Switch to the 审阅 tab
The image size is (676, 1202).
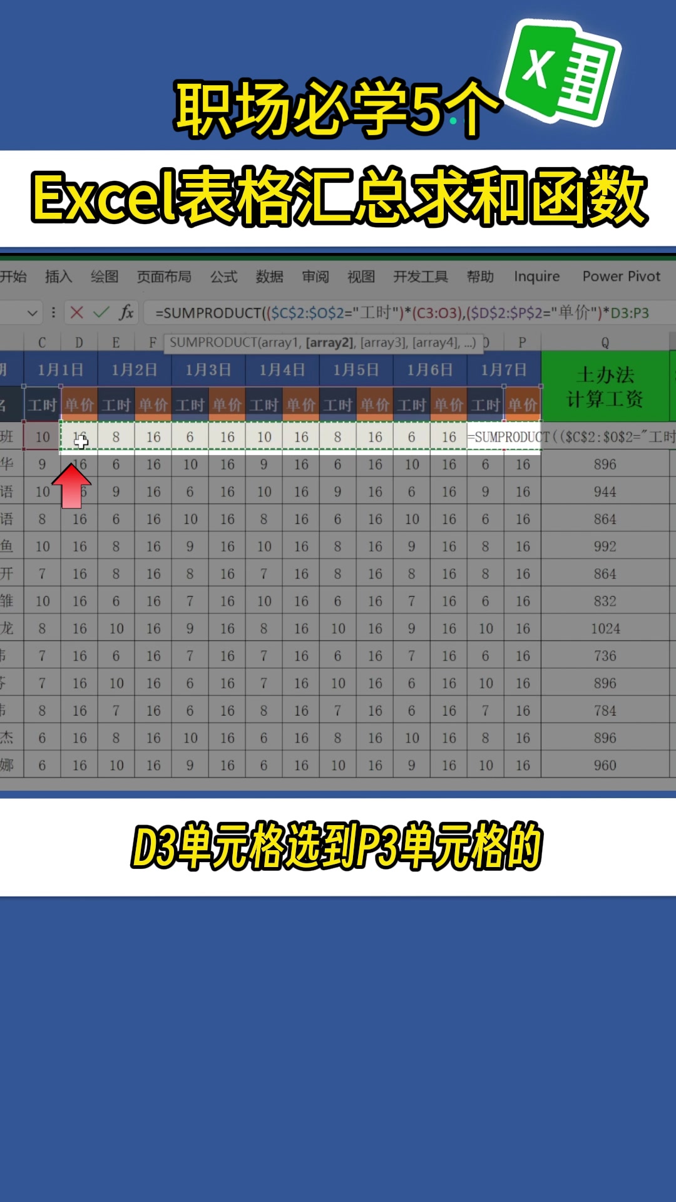315,276
